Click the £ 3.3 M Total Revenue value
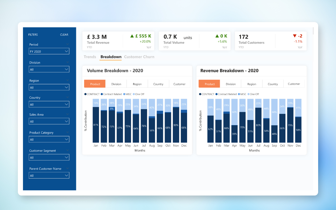Image resolution: width=336 pixels, height=210 pixels. (x=97, y=37)
